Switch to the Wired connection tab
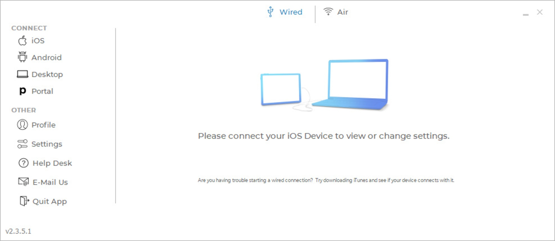555x241 pixels. (285, 12)
